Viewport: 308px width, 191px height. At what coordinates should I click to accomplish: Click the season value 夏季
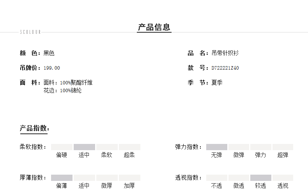pos(217,83)
